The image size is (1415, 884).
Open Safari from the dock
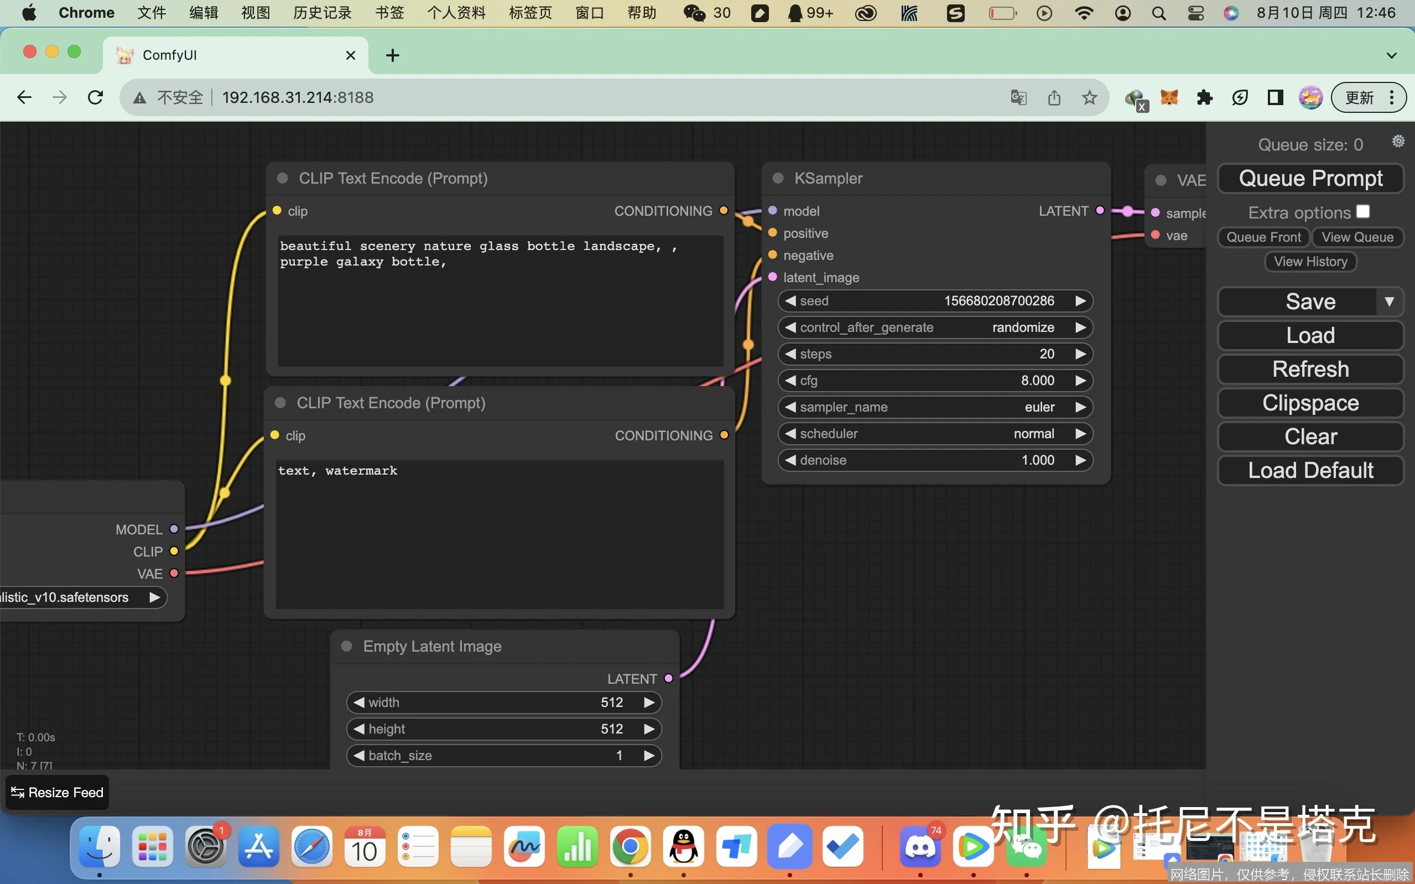pyautogui.click(x=311, y=846)
